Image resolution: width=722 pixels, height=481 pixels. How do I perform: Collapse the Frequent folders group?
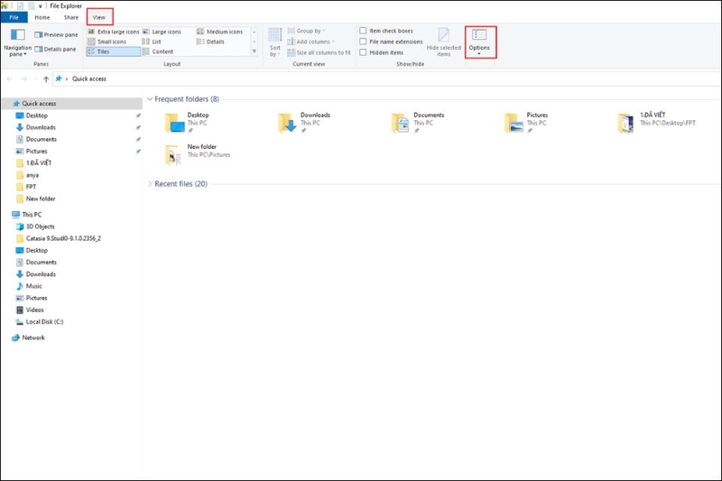(150, 99)
